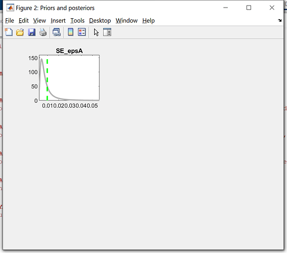Viewport: 287px width, 253px height.
Task: Open a file with the folder icon
Action: (x=20, y=32)
